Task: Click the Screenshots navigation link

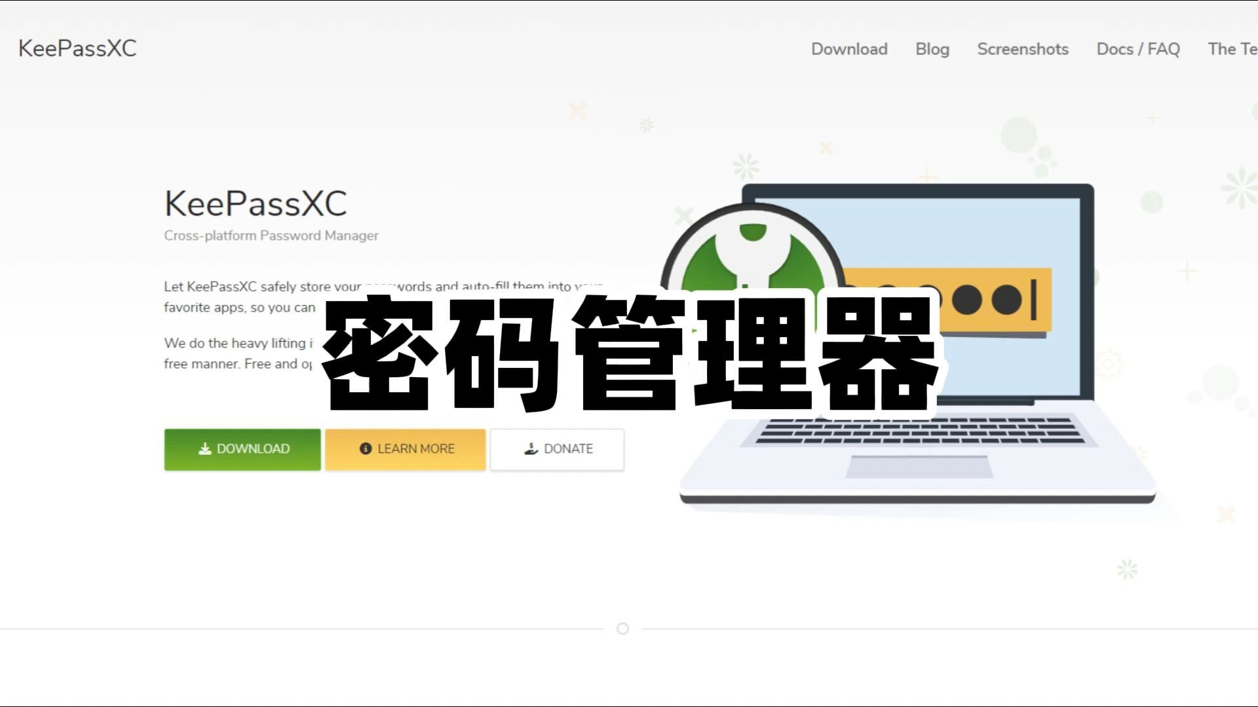Action: click(1023, 48)
